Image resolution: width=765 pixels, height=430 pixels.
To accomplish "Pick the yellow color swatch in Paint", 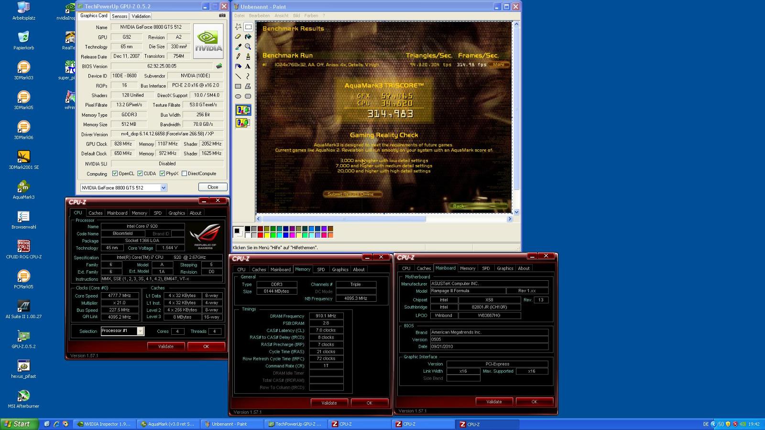I will click(267, 235).
